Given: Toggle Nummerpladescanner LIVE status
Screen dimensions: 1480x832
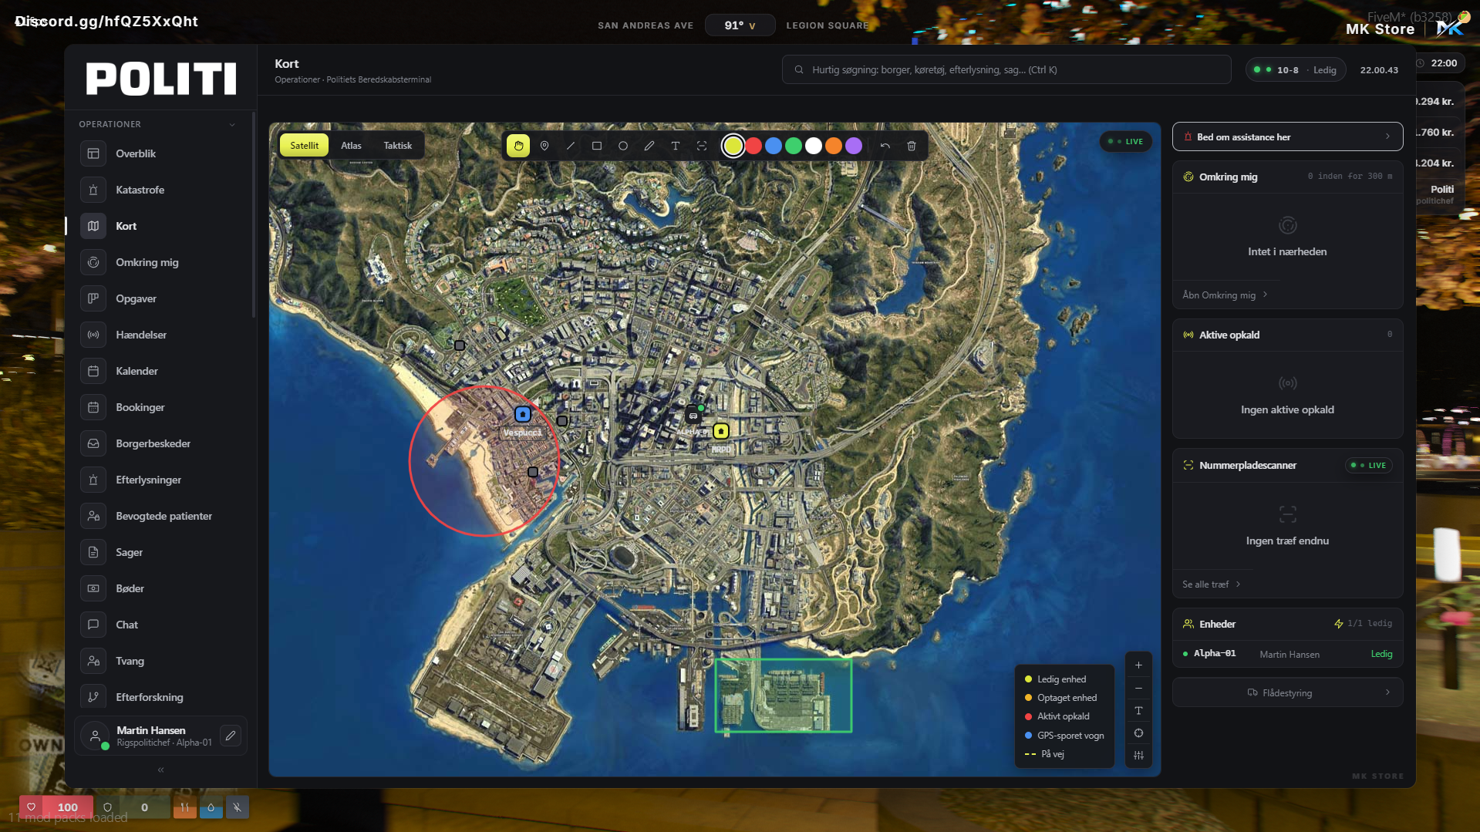Looking at the screenshot, I should click(1369, 466).
